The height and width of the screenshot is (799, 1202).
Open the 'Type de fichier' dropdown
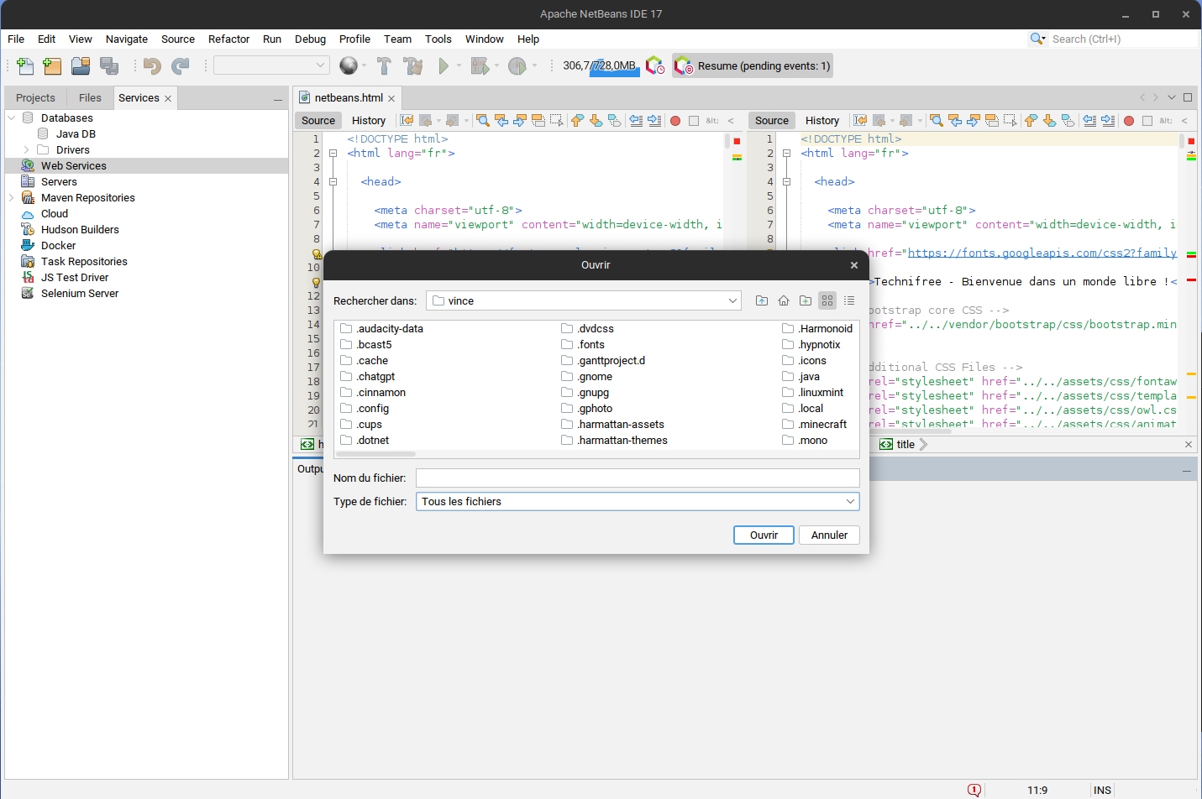coord(638,502)
